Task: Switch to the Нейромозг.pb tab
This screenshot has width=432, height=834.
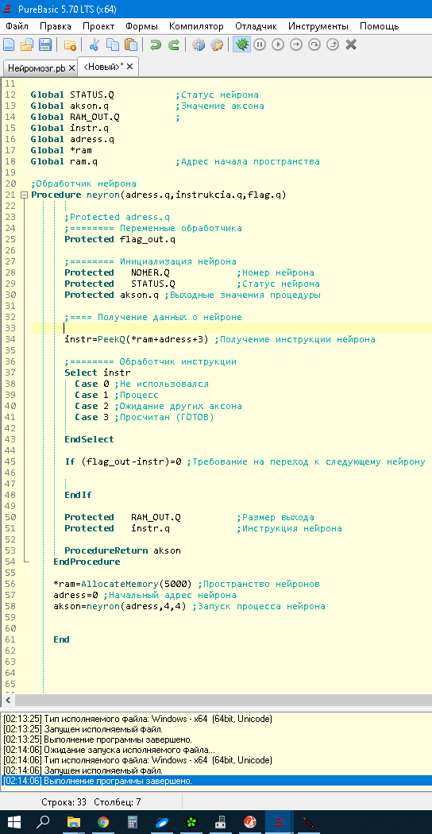Action: click(x=37, y=68)
